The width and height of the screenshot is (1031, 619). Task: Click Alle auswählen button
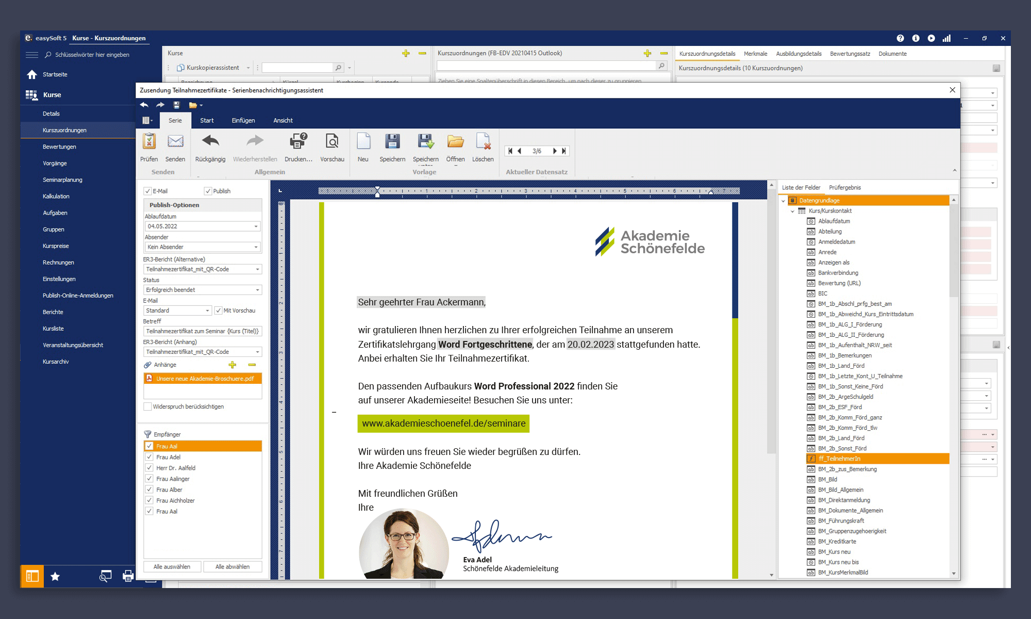point(172,566)
